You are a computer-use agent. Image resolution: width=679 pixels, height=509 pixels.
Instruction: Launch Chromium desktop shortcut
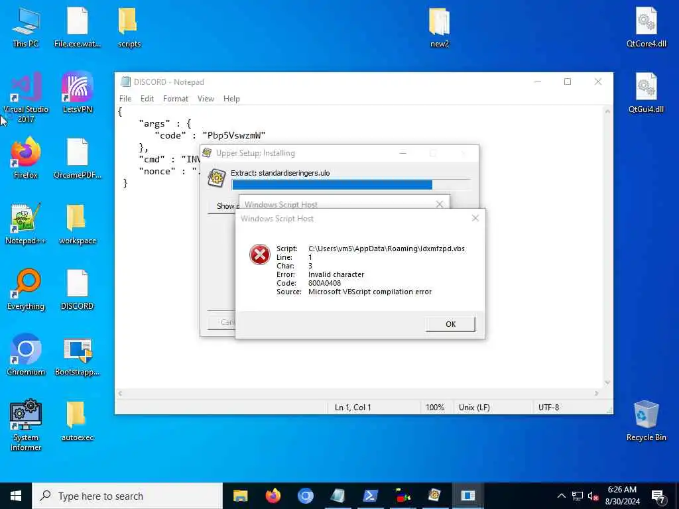coord(26,355)
